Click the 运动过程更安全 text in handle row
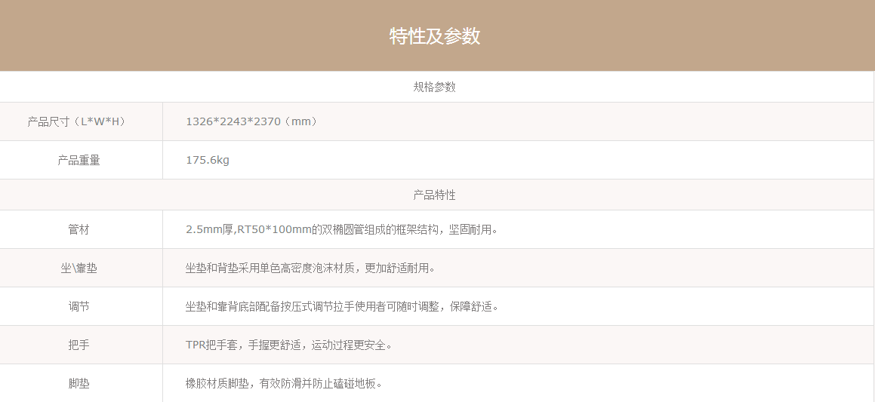This screenshot has height=402, width=875. pos(350,345)
